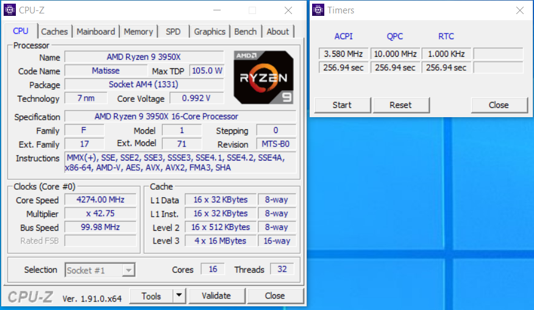Click the Code Name value Matisse
Image resolution: width=534 pixels, height=310 pixels.
click(106, 71)
